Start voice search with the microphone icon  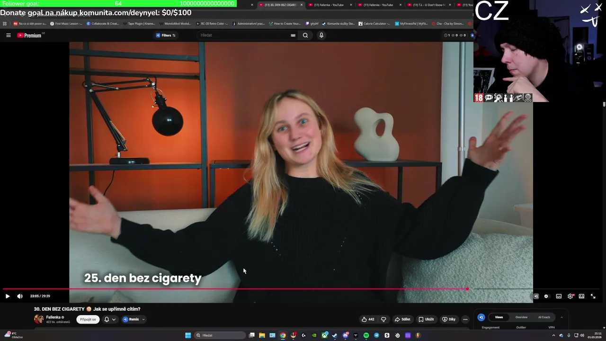click(x=321, y=35)
